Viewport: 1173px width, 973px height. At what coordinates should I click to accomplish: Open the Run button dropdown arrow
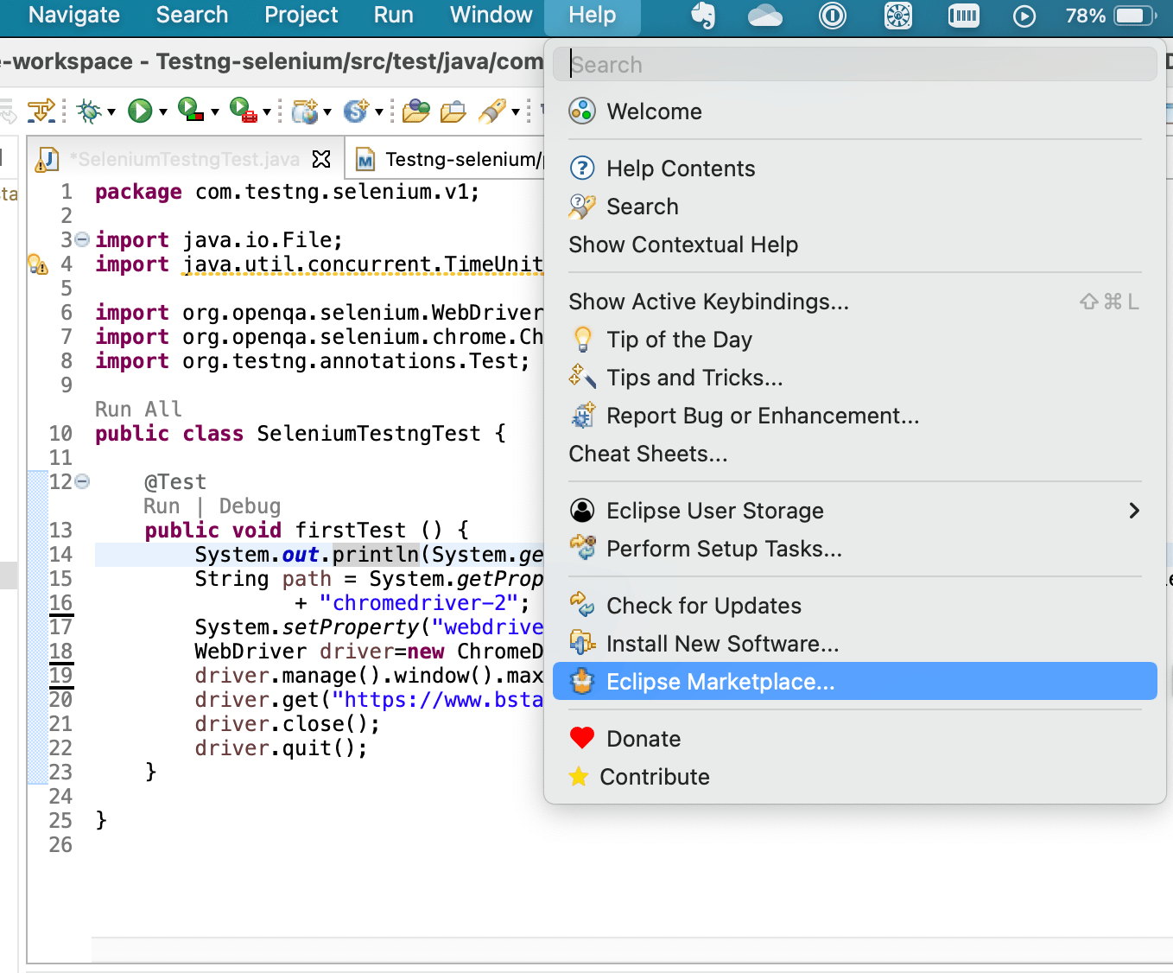[161, 111]
